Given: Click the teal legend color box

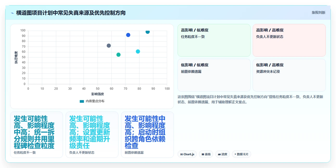Looking at the screenshot, I should [82, 101].
